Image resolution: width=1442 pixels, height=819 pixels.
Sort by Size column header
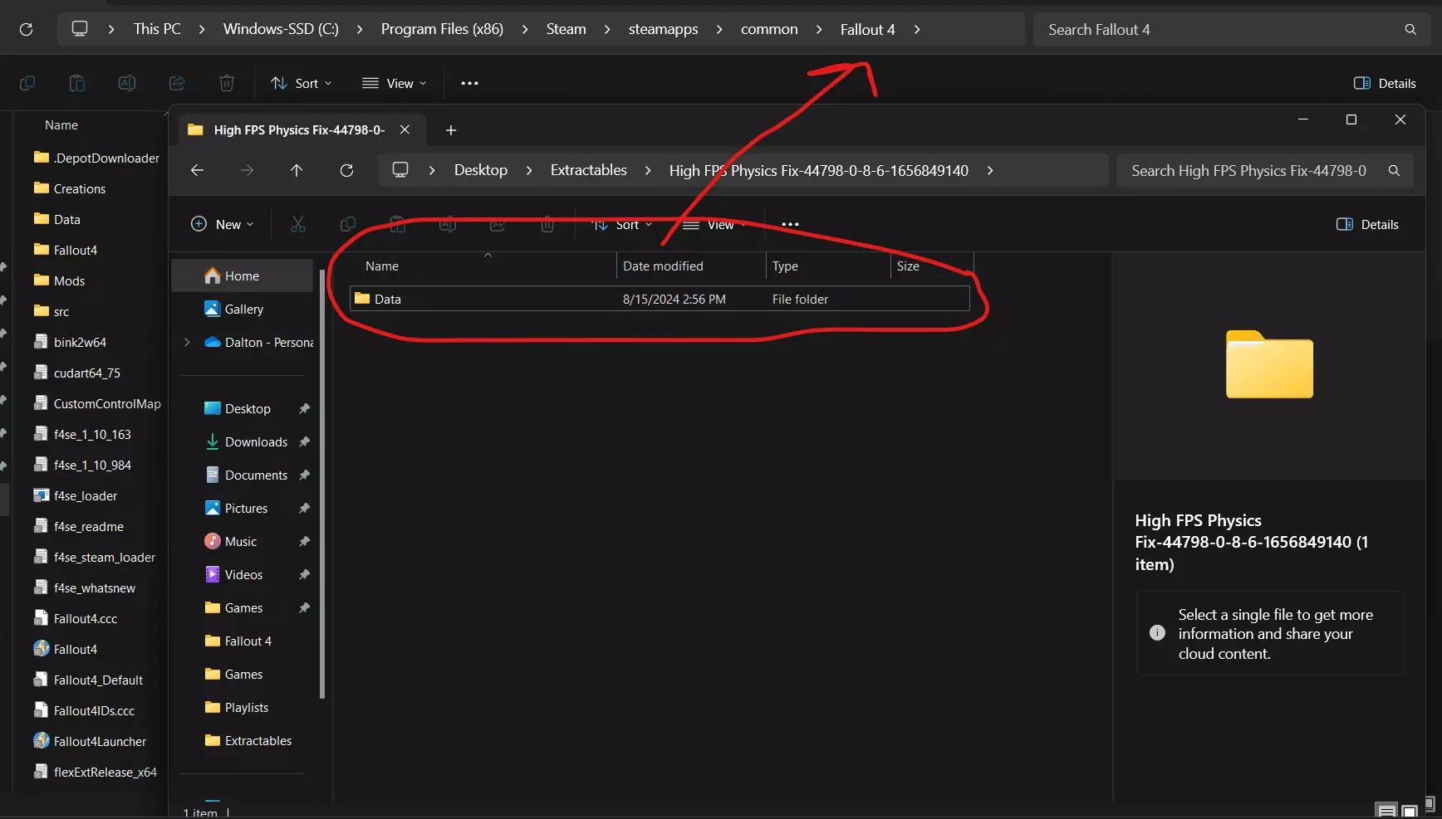[x=932, y=266]
